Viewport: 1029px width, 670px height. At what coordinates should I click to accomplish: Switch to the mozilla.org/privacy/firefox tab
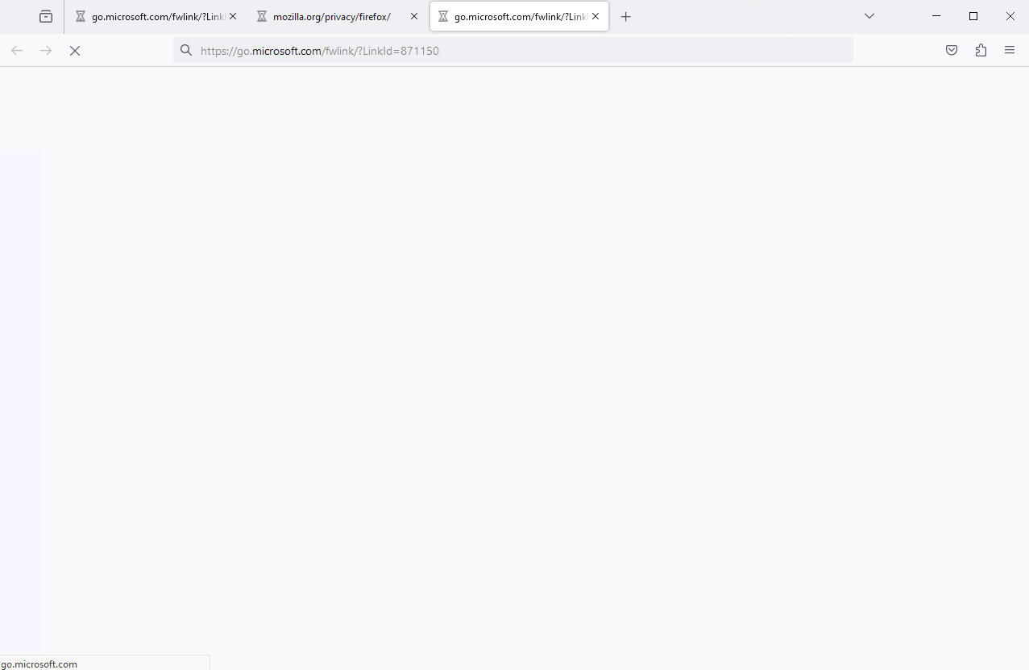pos(332,16)
